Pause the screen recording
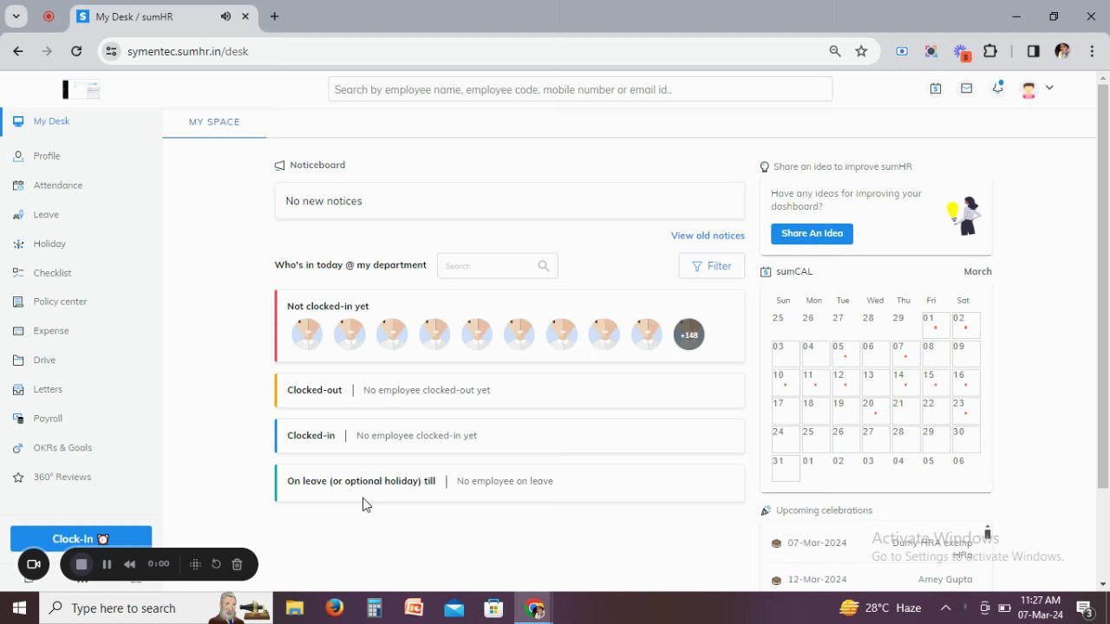 pos(107,564)
